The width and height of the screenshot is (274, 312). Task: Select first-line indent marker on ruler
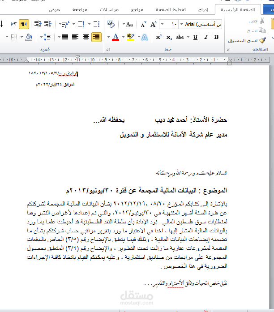click(78, 57)
